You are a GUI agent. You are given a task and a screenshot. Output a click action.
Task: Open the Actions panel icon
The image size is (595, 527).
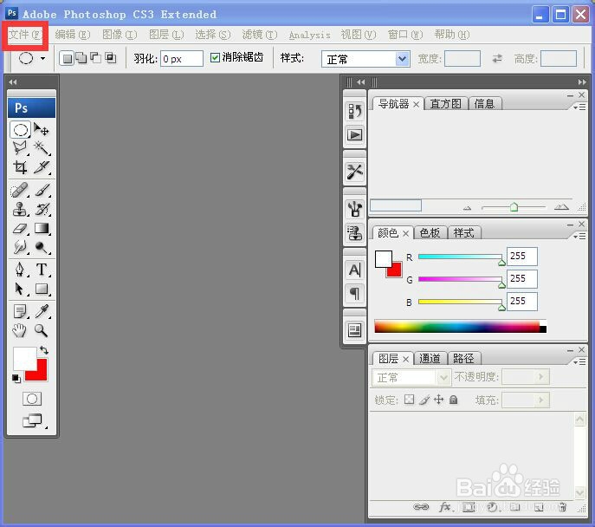pos(354,135)
